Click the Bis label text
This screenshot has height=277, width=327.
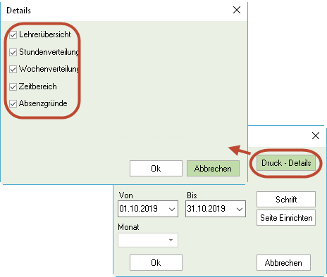(x=192, y=195)
